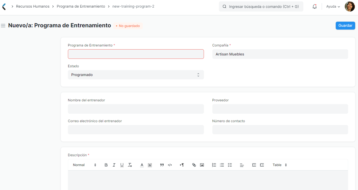Apply bold formatting in Descripción editor

[x=106, y=165]
